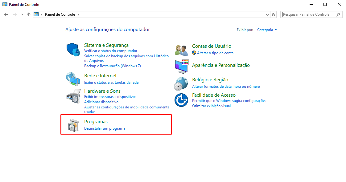Screen dimensions: 346x182
Task: Close the Painel de Controle window
Action: pos(339,4)
